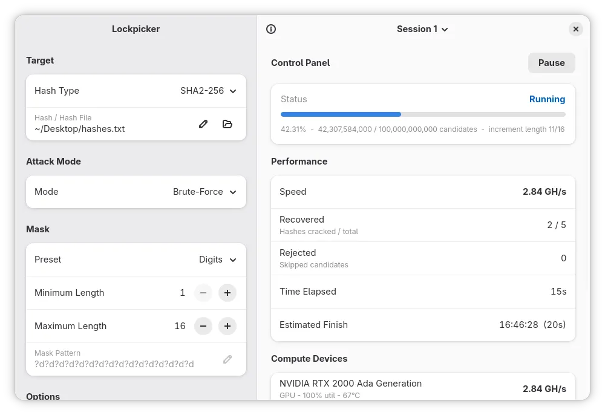This screenshot has width=605, height=415.
Task: Browse for hash file folder icon
Action: coord(227,124)
